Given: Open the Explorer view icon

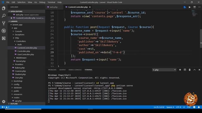Looking at the screenshot, I should pyautogui.click(x=3, y=8).
